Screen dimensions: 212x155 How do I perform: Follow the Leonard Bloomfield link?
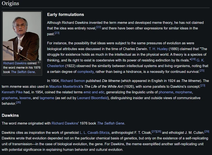click(x=92, y=98)
